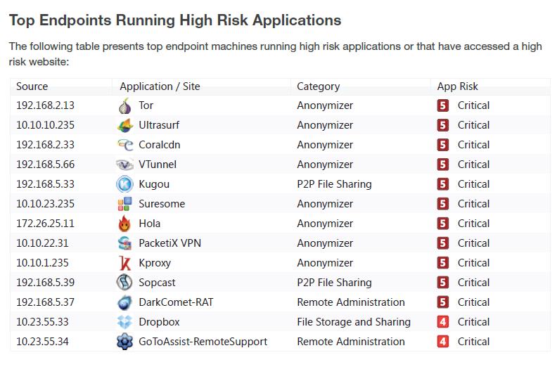The width and height of the screenshot is (557, 367).
Task: Click the Coralcdn application icon
Action: (124, 146)
